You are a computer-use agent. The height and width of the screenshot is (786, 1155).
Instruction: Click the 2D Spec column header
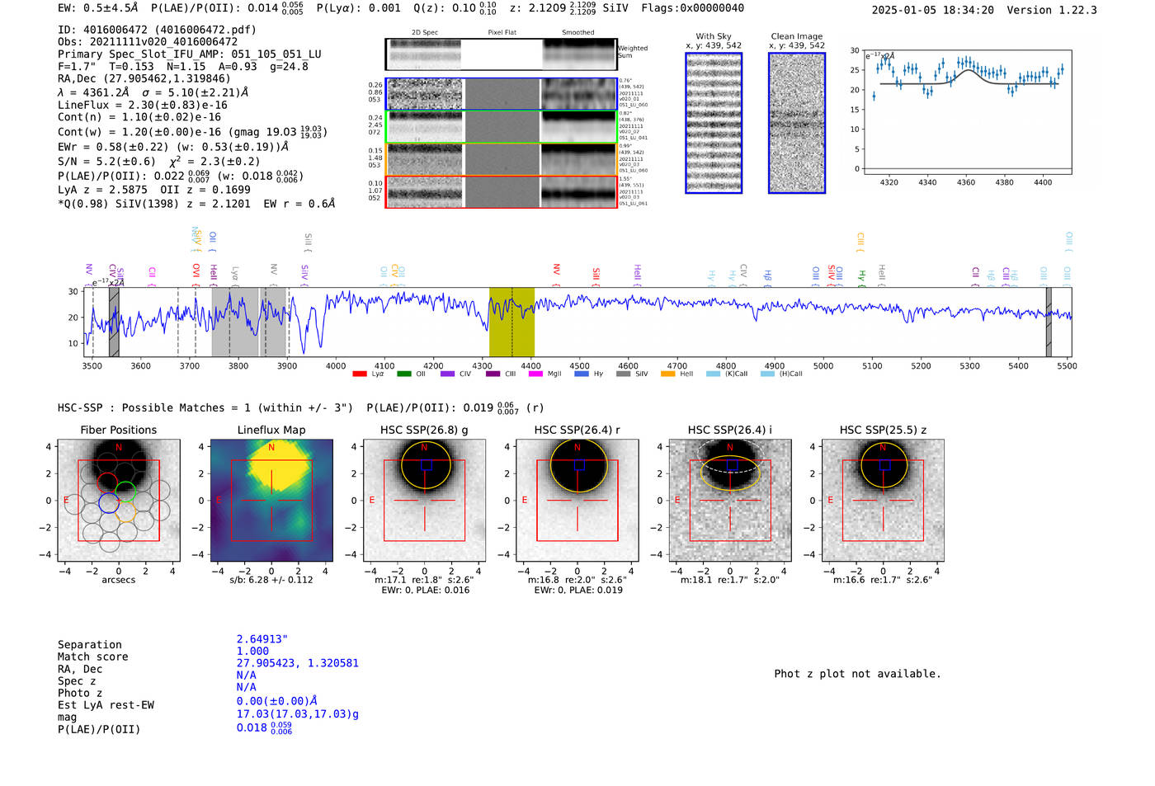click(x=425, y=33)
